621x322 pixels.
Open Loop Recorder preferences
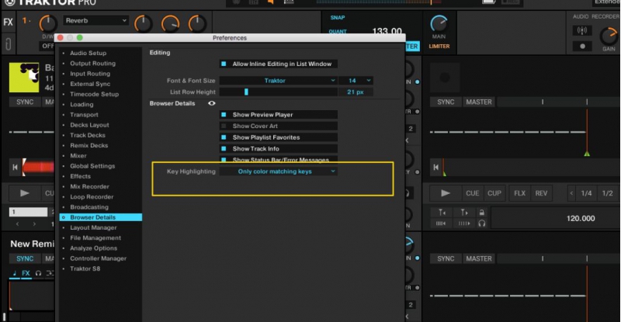[92, 197]
